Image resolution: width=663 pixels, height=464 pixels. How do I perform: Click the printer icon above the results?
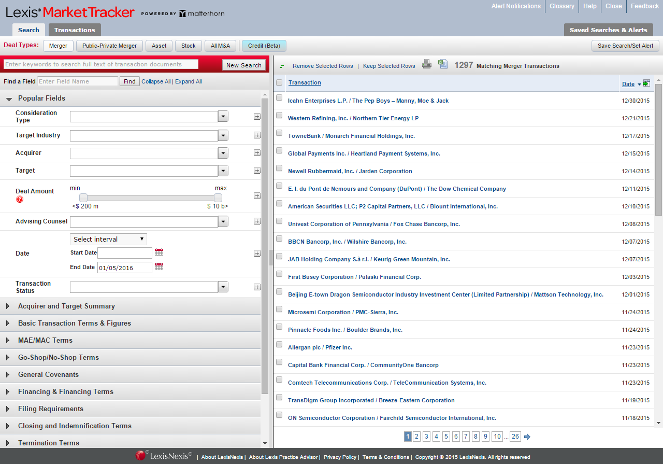[x=426, y=64]
